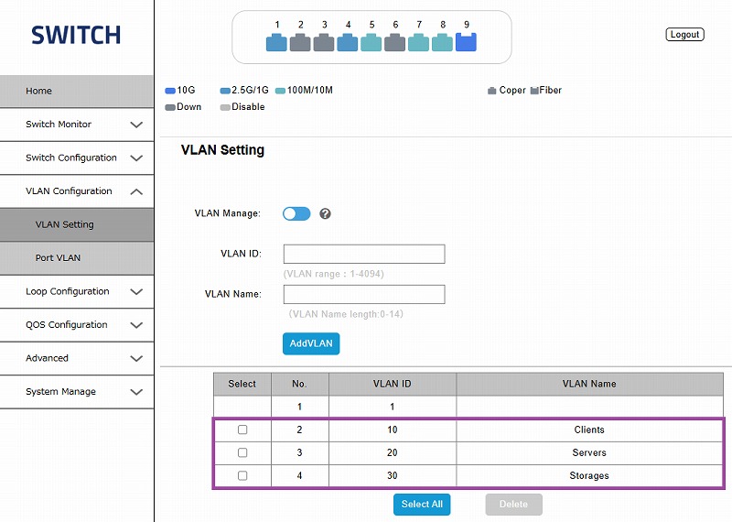Click port 3 icon in switch diagram
The height and width of the screenshot is (522, 732).
324,42
